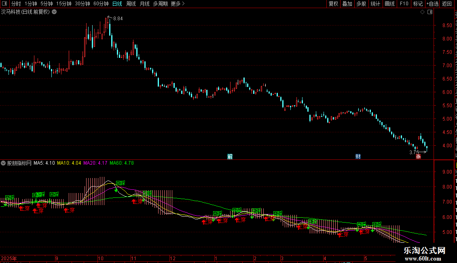457x263 pixels.
Task: Click the 8.84 high price label
Action: 118,19
